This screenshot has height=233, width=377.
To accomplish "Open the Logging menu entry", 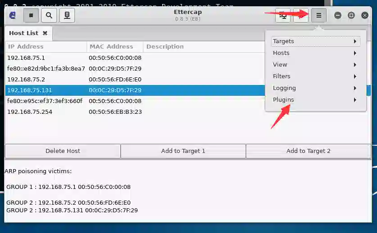I will coord(315,88).
